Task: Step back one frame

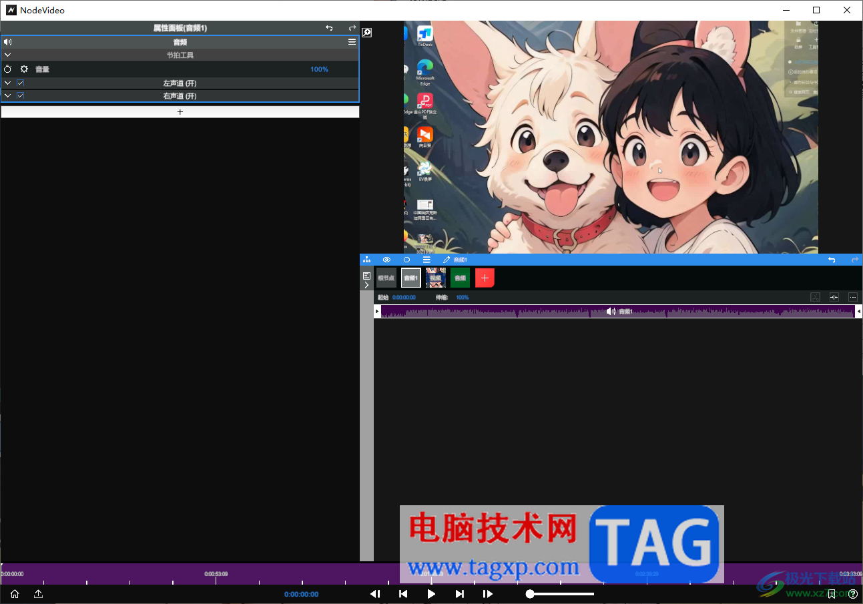Action: tap(375, 594)
